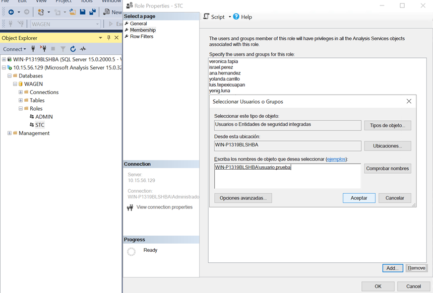Image resolution: width=433 pixels, height=293 pixels.
Task: Switch to the General page
Action: tap(138, 24)
